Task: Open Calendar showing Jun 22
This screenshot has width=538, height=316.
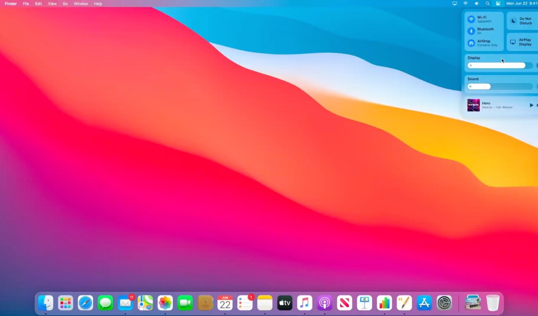Action: pos(225,303)
